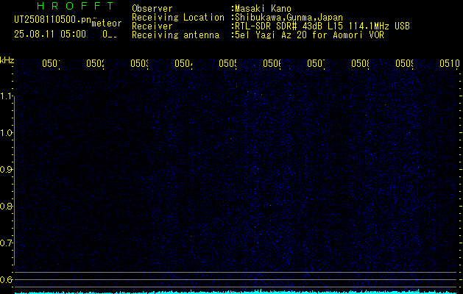
Task: Click the 0501 time marker
Action: pos(51,63)
